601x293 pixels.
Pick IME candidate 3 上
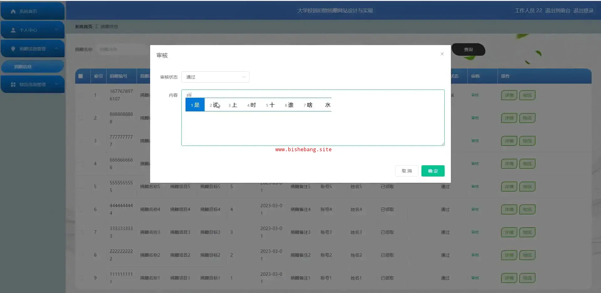tap(233, 105)
